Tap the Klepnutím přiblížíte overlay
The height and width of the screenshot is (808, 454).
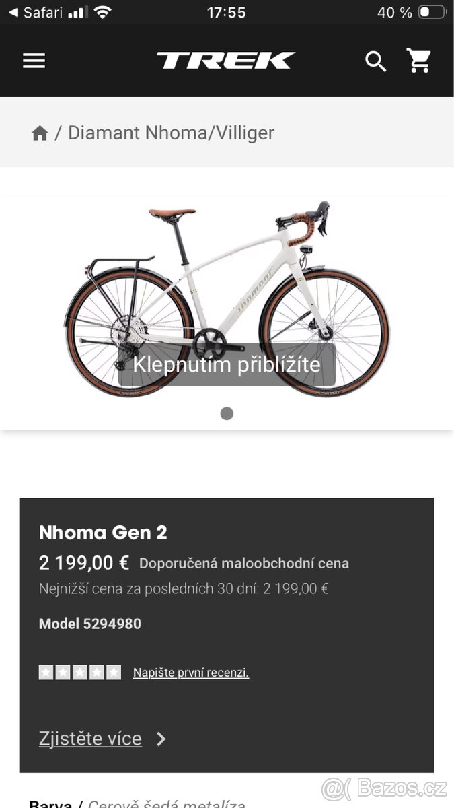tap(227, 364)
